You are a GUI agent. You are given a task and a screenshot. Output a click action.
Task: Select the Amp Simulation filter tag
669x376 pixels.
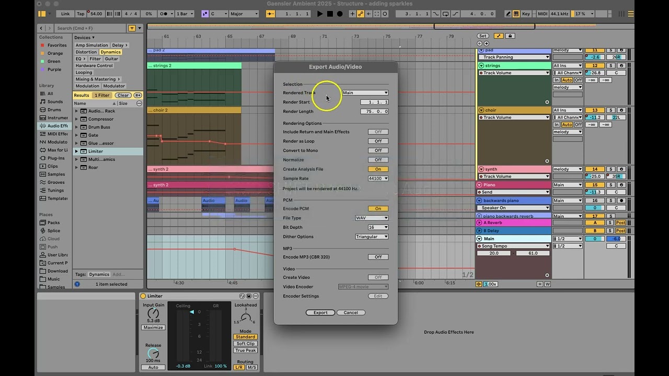coord(91,45)
